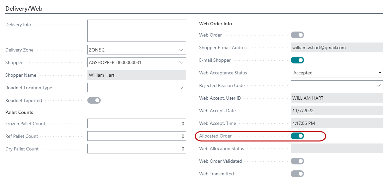Expand the Rejected Reason Code dropdown
389x183 pixels.
pyautogui.click(x=378, y=85)
